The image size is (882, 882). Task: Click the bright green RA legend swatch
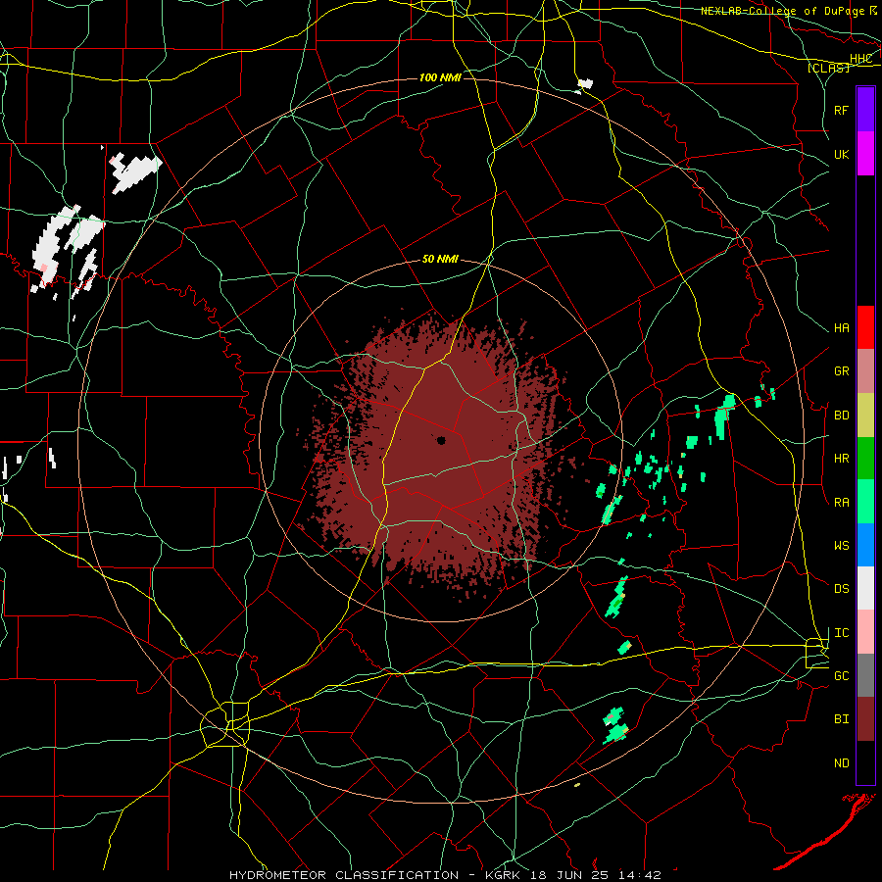(x=865, y=502)
